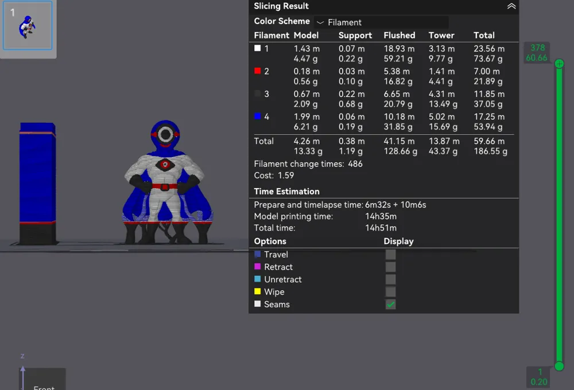This screenshot has width=574, height=390.
Task: Click the Front view cube face
Action: 44,380
